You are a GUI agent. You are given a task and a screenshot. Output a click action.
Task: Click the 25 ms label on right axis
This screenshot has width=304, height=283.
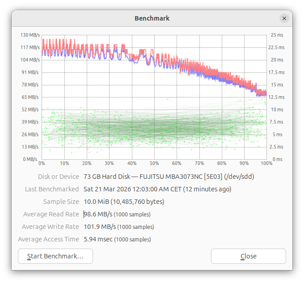277,35
